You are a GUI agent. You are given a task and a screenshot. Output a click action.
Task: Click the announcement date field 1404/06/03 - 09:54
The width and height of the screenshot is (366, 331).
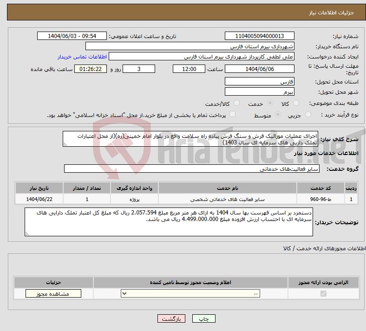[72, 36]
